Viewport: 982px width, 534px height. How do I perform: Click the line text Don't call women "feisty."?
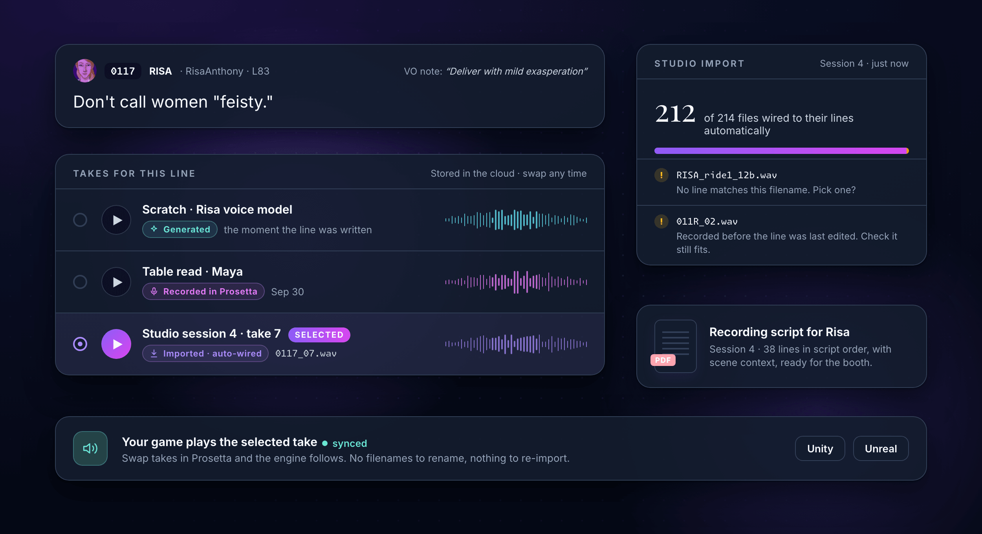coord(173,102)
